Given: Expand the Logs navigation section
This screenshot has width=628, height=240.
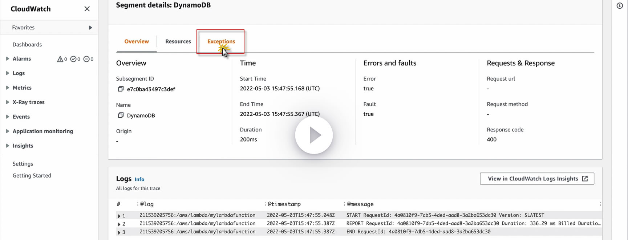Looking at the screenshot, I should [x=7, y=73].
